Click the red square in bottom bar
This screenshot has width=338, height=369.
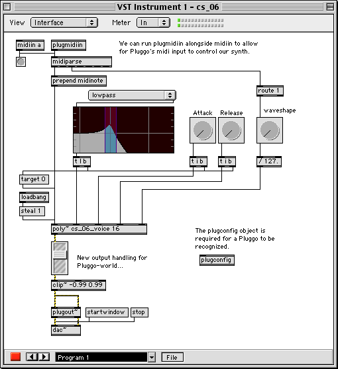coord(15,357)
